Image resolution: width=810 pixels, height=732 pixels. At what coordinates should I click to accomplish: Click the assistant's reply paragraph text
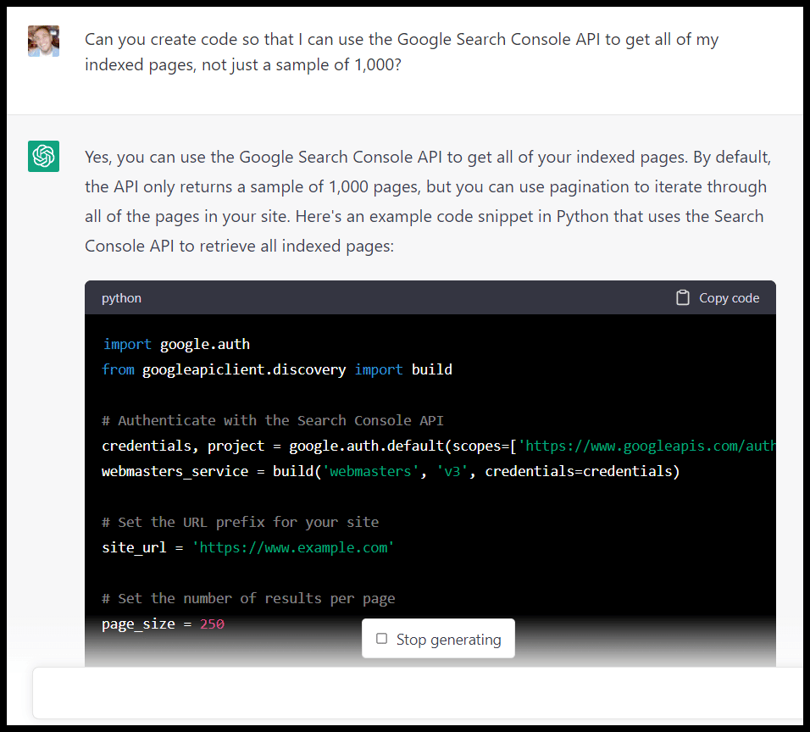pyautogui.click(x=426, y=201)
